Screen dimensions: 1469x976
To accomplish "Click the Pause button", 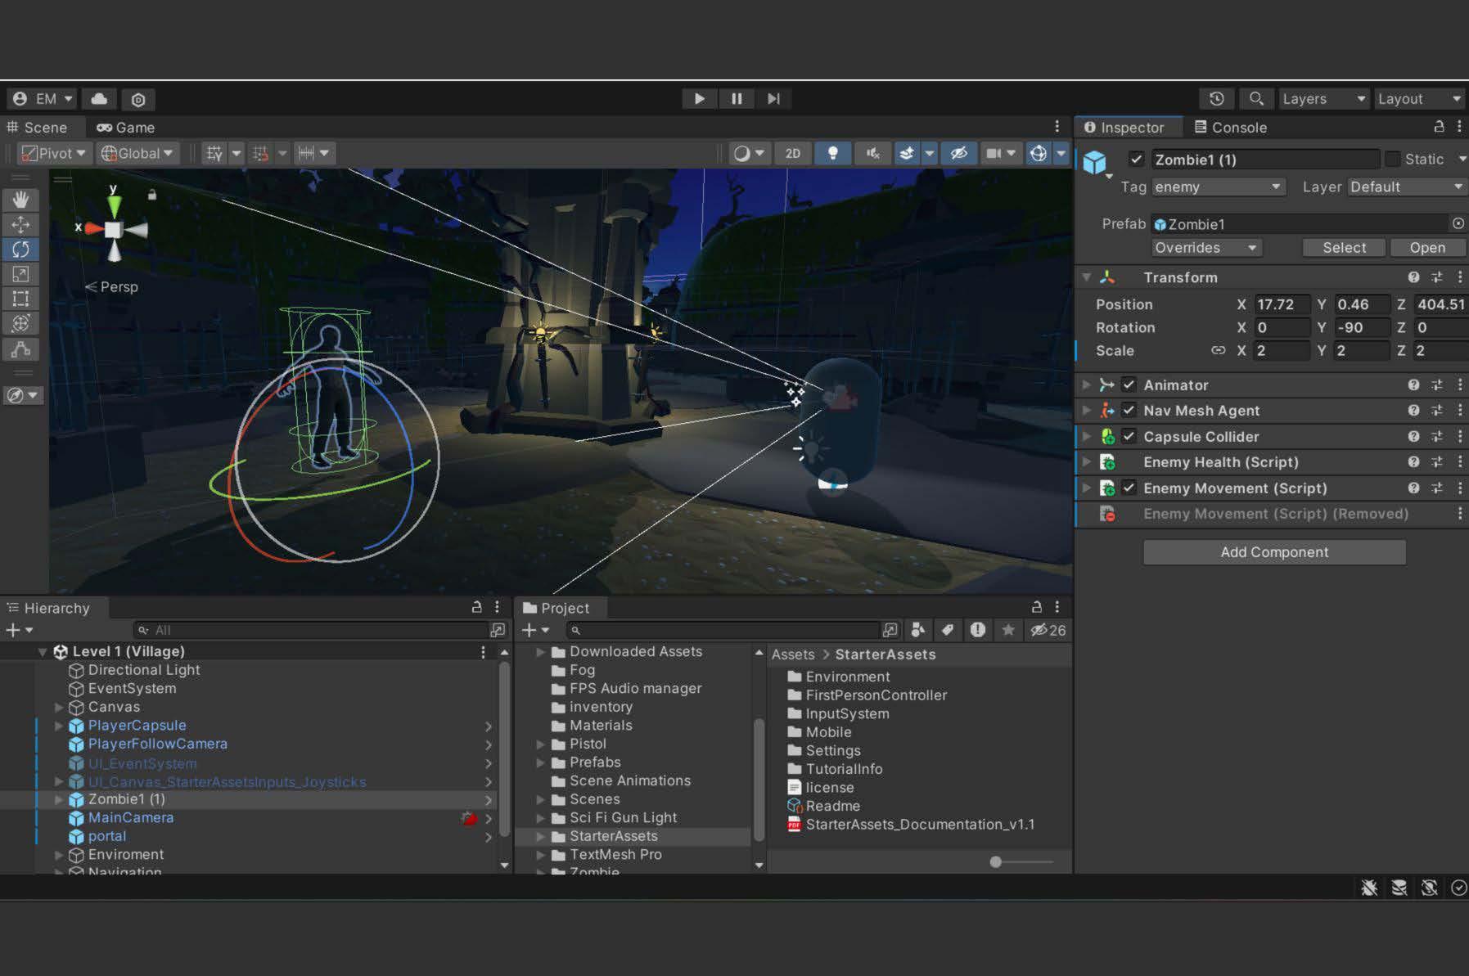I will (x=737, y=99).
